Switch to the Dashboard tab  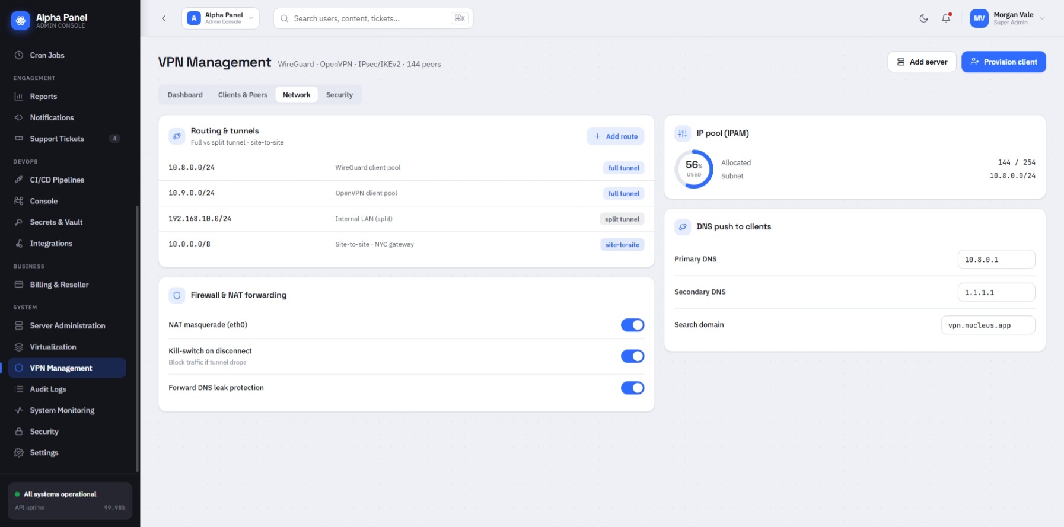tap(185, 95)
